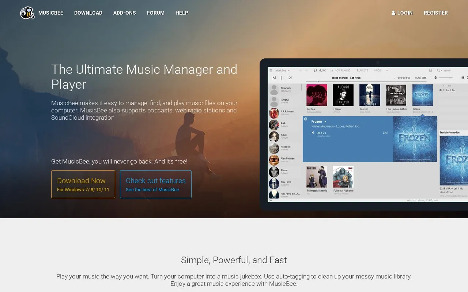Switch to the PLAYLISTS tab
The height and width of the screenshot is (292, 468).
tap(362, 70)
